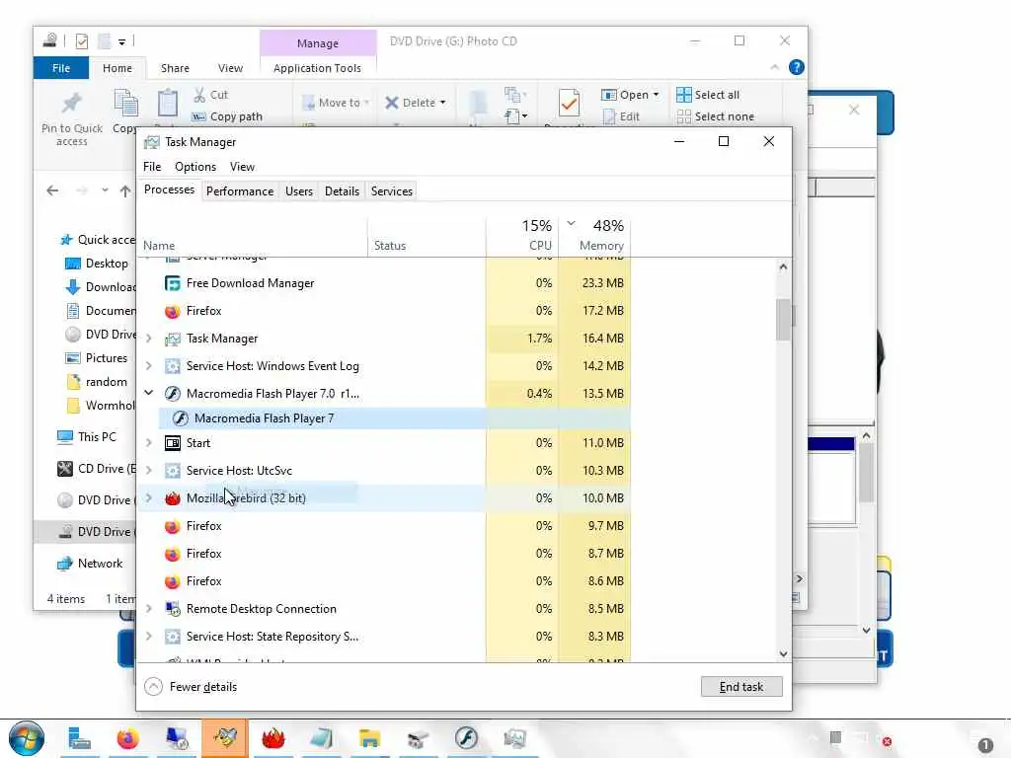This screenshot has width=1011, height=758.
Task: Click the Service Host: UtcSvc gear icon
Action: pyautogui.click(x=172, y=471)
